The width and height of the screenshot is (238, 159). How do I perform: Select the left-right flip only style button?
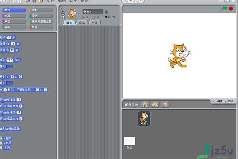tap(63, 13)
